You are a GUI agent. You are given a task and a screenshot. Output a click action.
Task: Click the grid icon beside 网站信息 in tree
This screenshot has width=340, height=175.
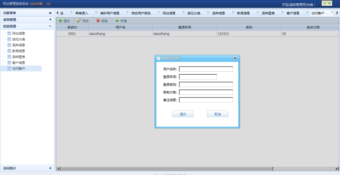pos(9,34)
